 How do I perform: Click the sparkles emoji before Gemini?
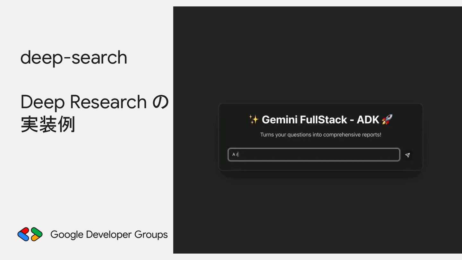pos(254,120)
